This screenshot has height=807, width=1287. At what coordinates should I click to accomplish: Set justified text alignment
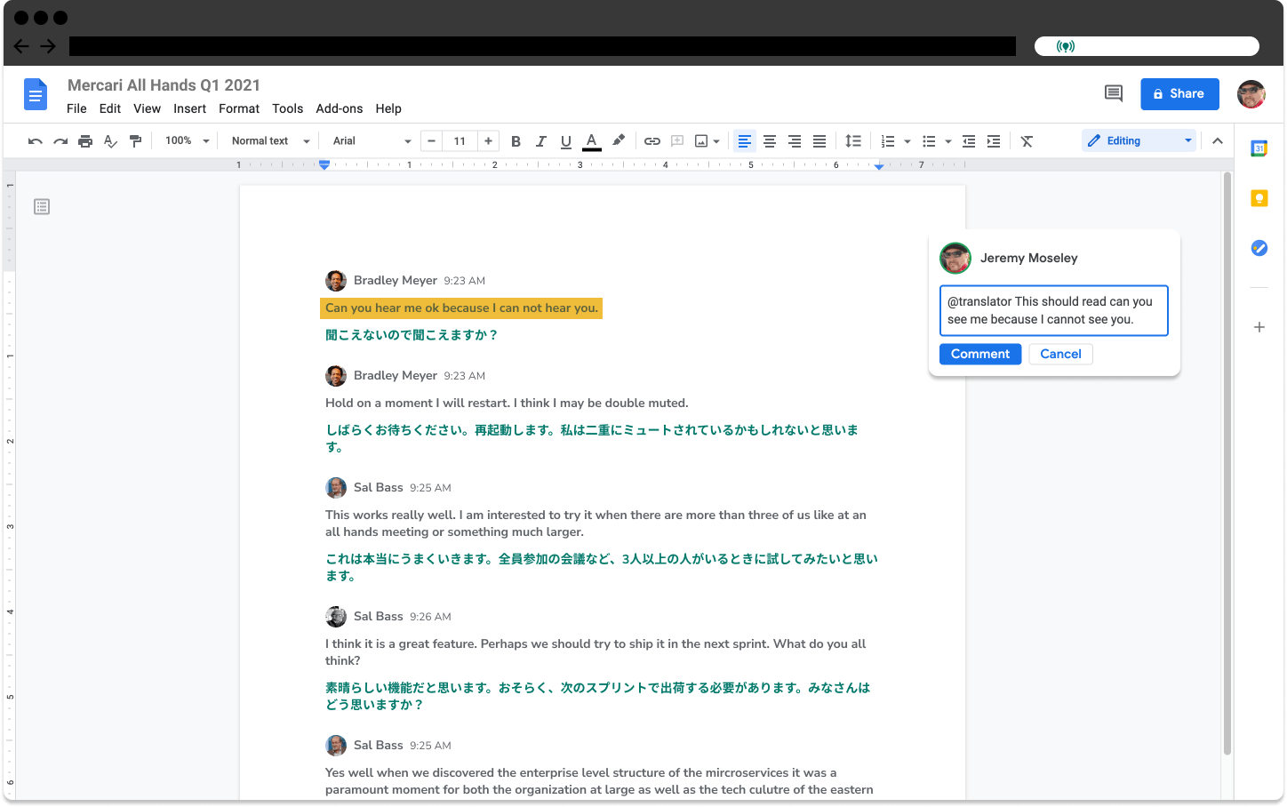(x=819, y=141)
